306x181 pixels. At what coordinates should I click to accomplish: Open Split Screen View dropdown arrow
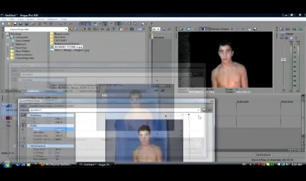pyautogui.click(x=208, y=29)
